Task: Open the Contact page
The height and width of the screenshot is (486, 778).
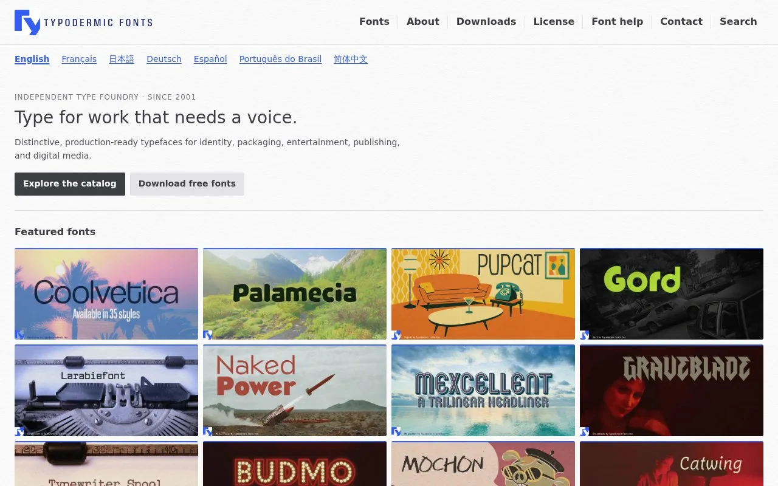Action: pyautogui.click(x=681, y=22)
